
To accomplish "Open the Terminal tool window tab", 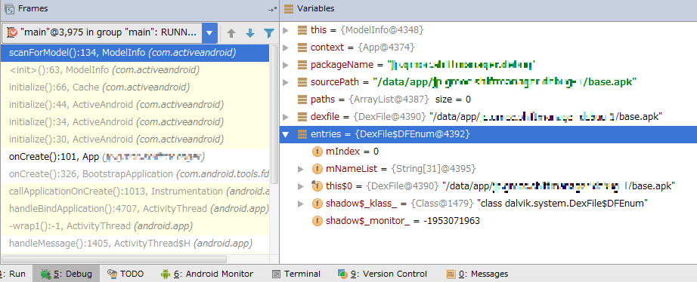I will coord(296,274).
